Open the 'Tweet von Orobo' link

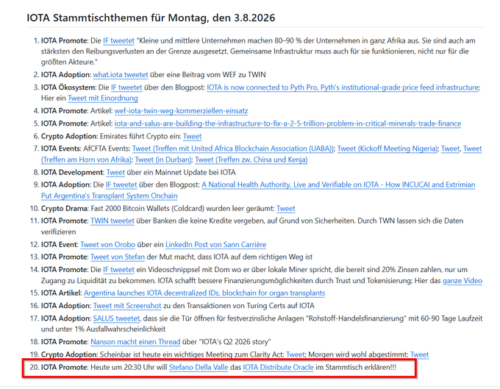click(108, 245)
